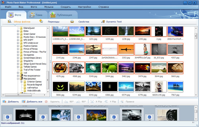Screen dimensions: 199x127
Task: Click the Обзор файлов magnifier icon
Action: pyautogui.click(x=9, y=21)
